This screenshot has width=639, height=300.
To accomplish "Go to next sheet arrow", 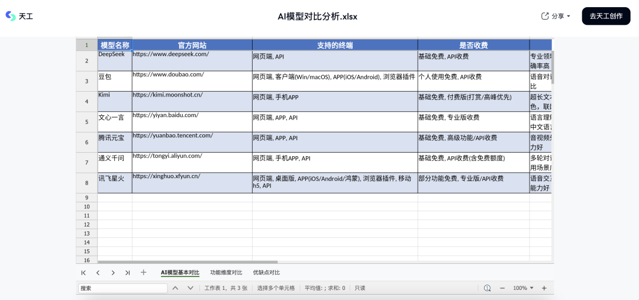I will tap(113, 273).
